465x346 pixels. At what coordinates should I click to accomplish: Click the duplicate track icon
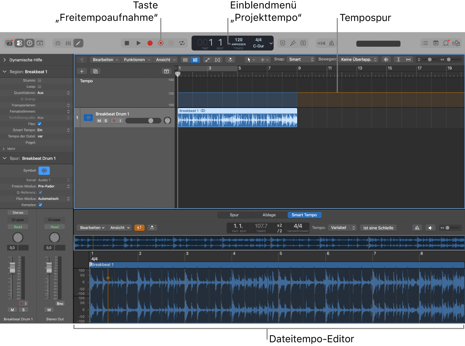click(x=95, y=71)
